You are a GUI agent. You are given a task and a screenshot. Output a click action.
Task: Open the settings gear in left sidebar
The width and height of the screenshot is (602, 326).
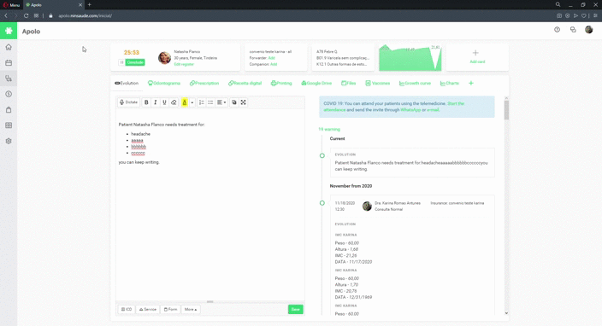9,141
